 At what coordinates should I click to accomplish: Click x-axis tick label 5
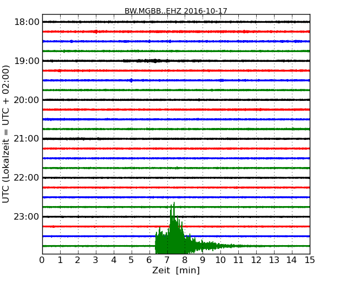[x=131, y=260]
